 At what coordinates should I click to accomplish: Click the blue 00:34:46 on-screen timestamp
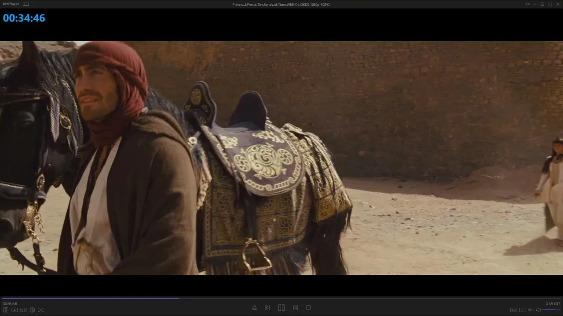click(x=24, y=18)
